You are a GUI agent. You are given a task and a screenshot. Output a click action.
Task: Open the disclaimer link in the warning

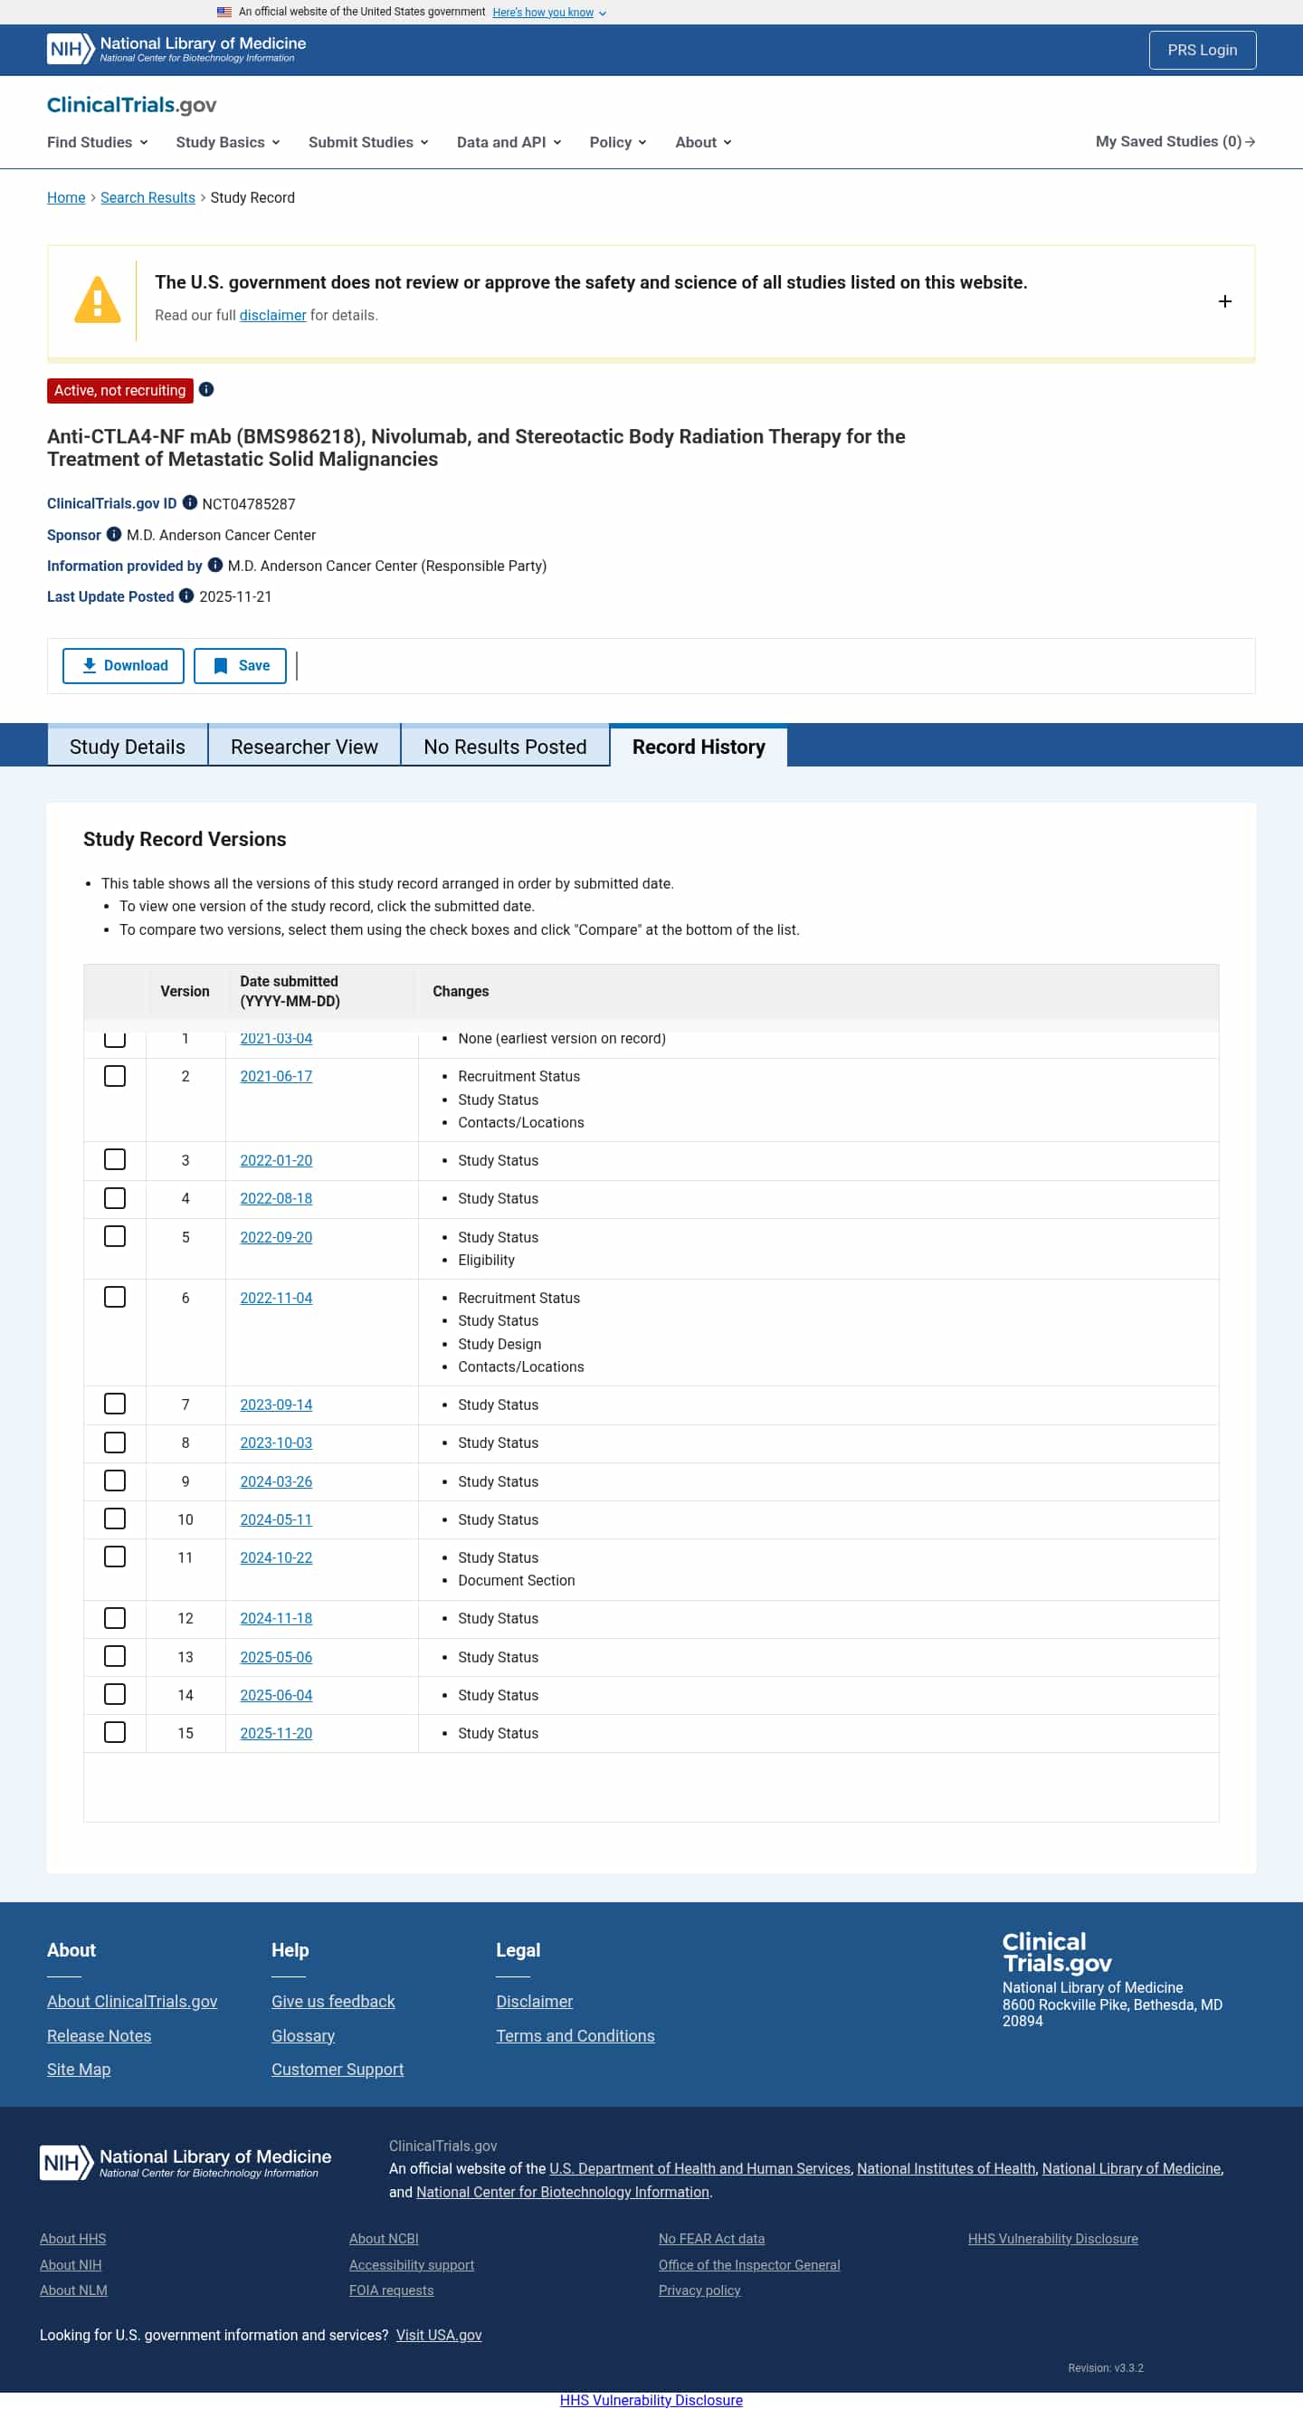pyautogui.click(x=272, y=315)
